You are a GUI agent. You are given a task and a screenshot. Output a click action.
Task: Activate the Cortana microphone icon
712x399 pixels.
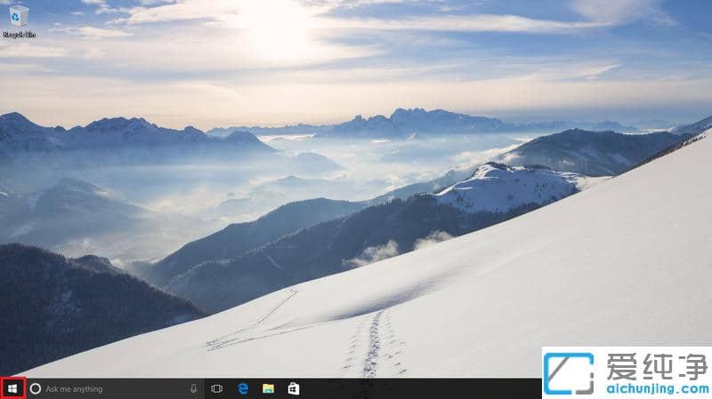(x=193, y=388)
